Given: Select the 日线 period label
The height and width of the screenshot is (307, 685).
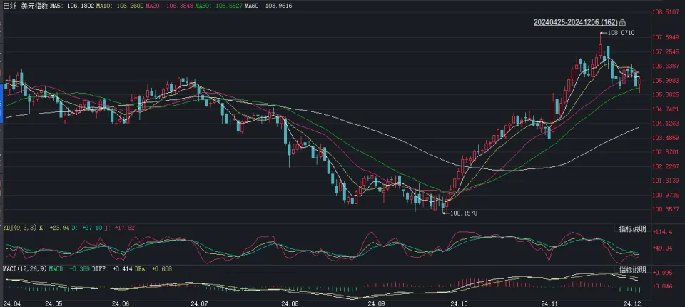Looking at the screenshot, I should pos(11,5).
